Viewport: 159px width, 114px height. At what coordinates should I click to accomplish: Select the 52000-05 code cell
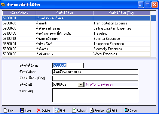[19, 23]
